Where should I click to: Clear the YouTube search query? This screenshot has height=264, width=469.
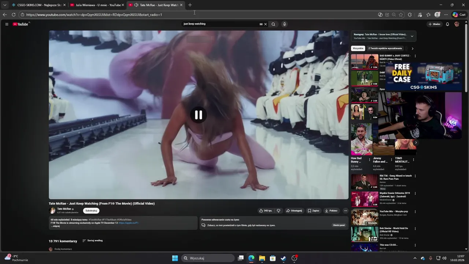click(x=266, y=24)
